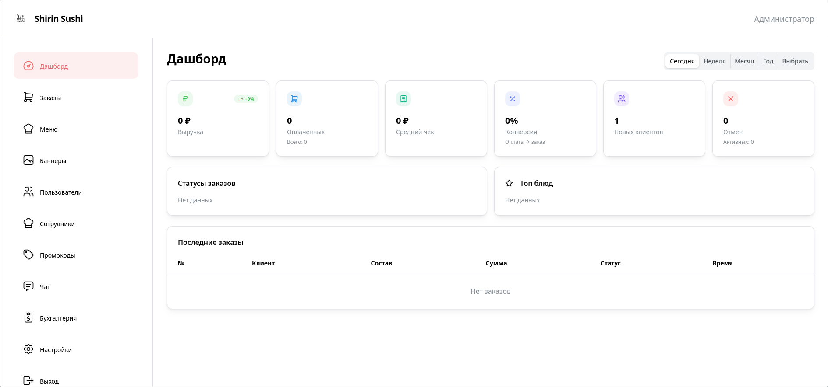Click the cart icon on Оплаченных card
The width and height of the screenshot is (828, 387).
(x=294, y=99)
